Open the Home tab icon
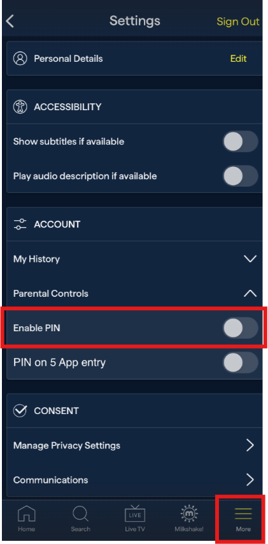 pyautogui.click(x=26, y=514)
